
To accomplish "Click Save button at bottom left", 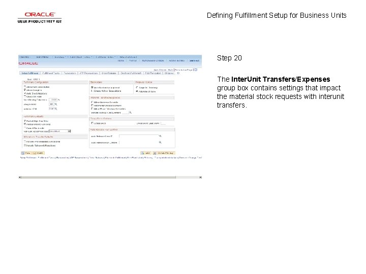I will [26, 153].
